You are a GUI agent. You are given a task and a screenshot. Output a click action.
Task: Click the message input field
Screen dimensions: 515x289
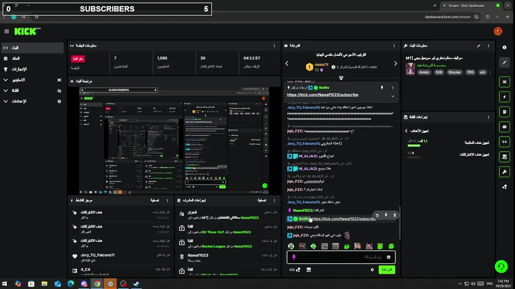tap(341, 257)
